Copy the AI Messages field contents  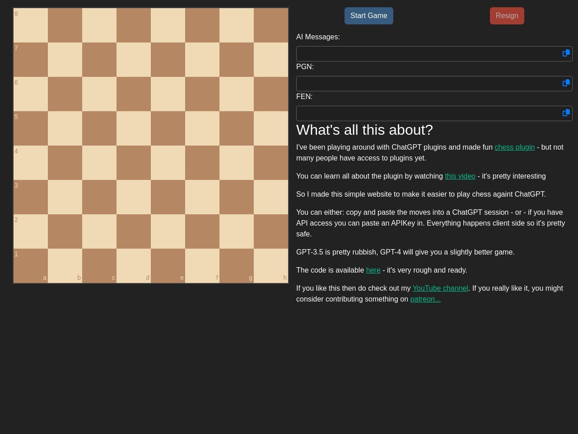(566, 53)
